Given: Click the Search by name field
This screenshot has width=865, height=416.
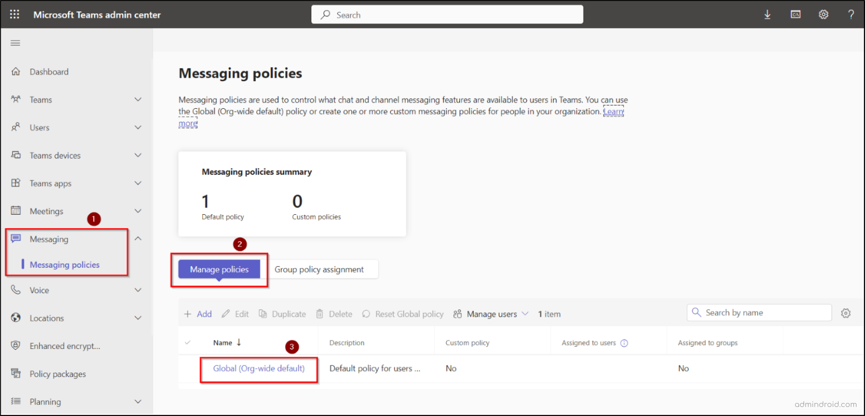Looking at the screenshot, I should click(x=759, y=313).
